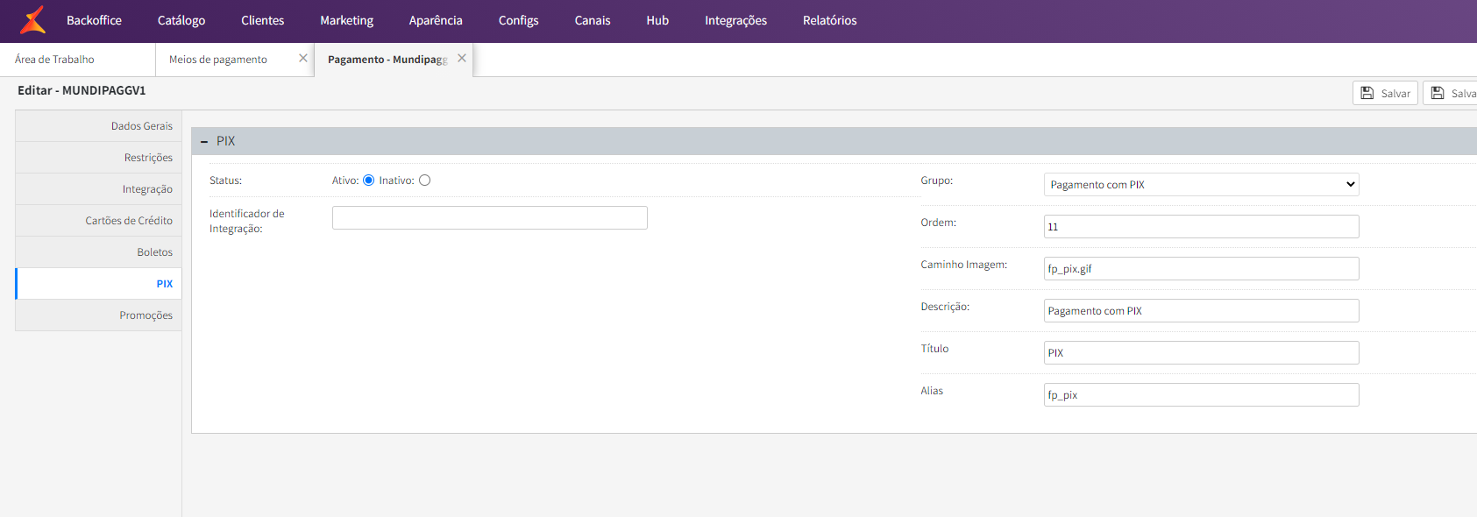
Task: Click the Ordem field showing 11
Action: pyautogui.click(x=1201, y=226)
